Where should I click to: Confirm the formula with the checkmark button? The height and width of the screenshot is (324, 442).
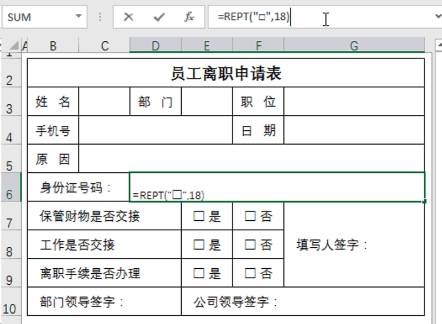coord(159,17)
